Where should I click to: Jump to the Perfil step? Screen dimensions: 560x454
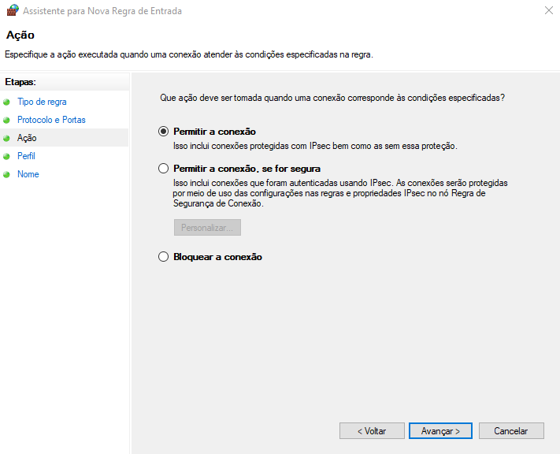(x=26, y=156)
